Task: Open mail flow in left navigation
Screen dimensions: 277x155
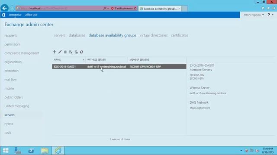Action: 10,80
